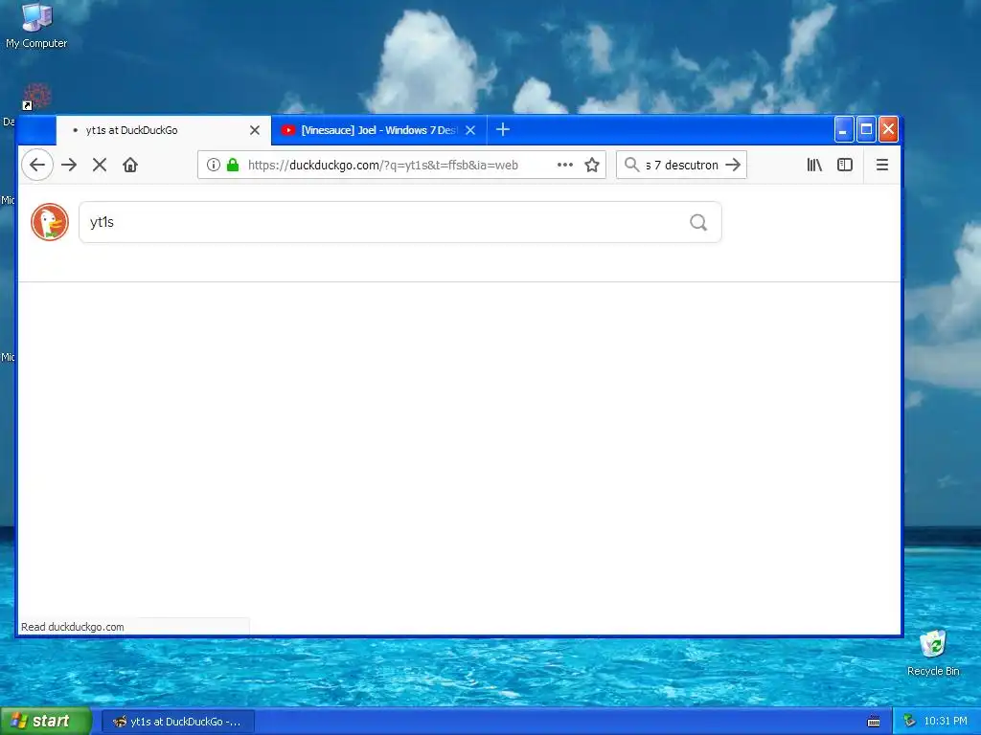The height and width of the screenshot is (735, 981).
Task: Select the red shortcut icon below My Computer
Action: tap(37, 97)
